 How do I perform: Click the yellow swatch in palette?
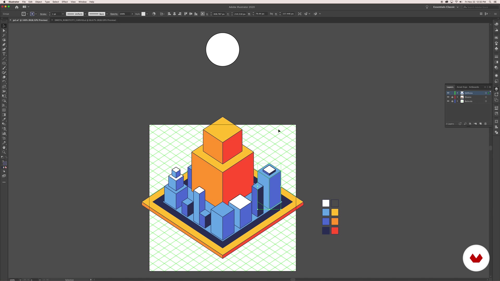point(335,212)
